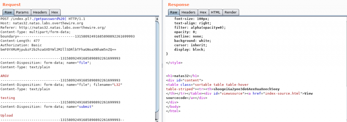Open the Response HTML tab
This screenshot has width=347, height=122.
tap(216, 13)
